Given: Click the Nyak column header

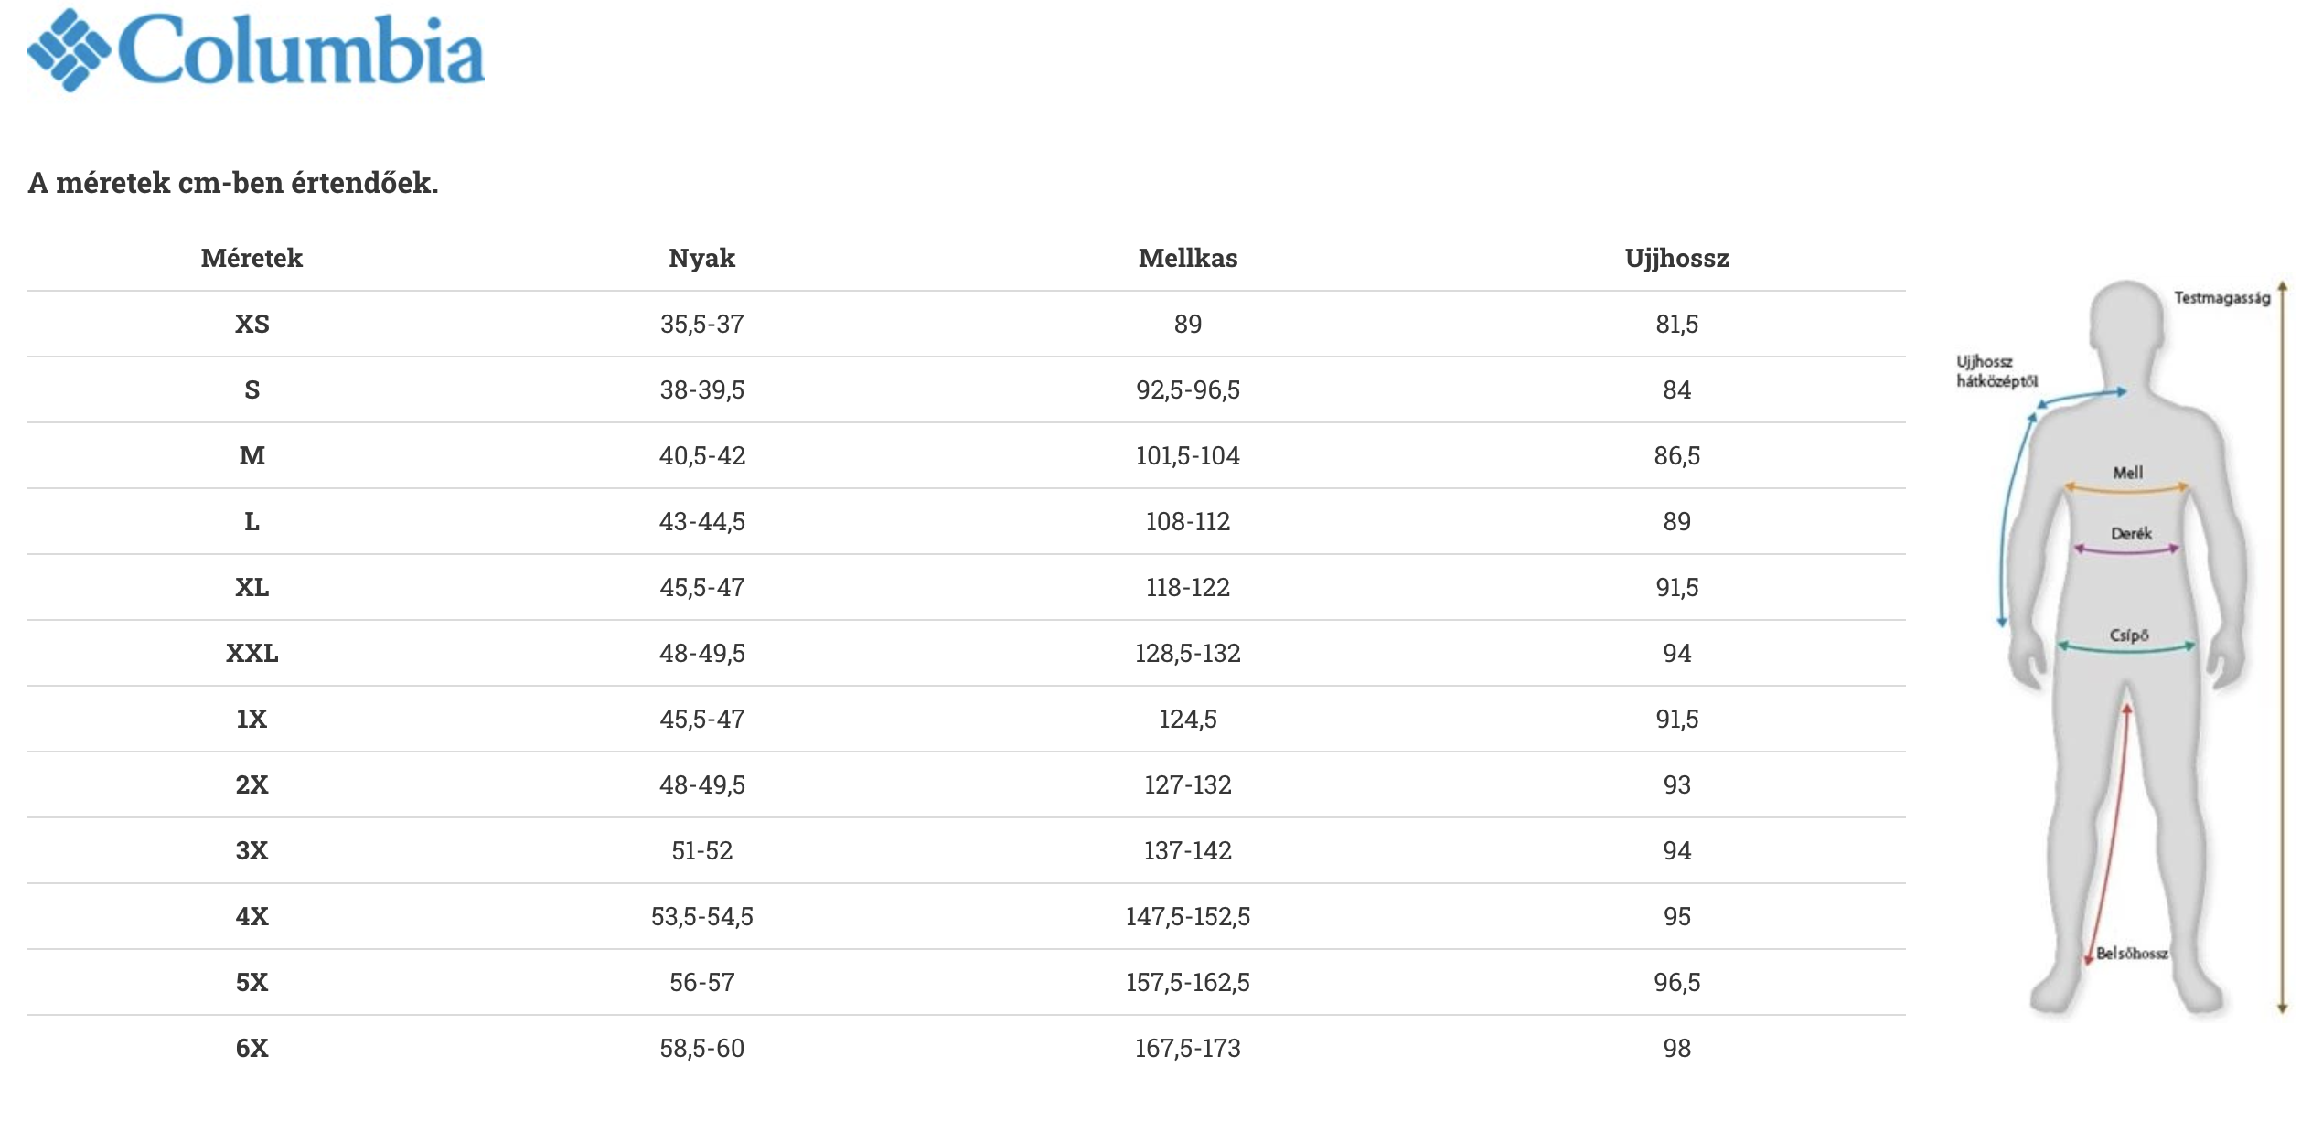Looking at the screenshot, I should [701, 258].
